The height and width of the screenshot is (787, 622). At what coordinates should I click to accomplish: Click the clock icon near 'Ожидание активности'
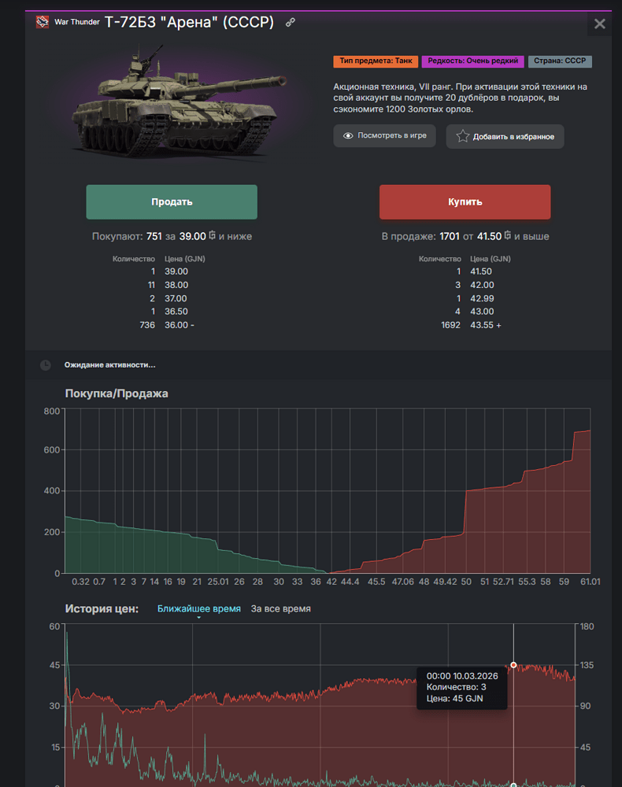[46, 365]
